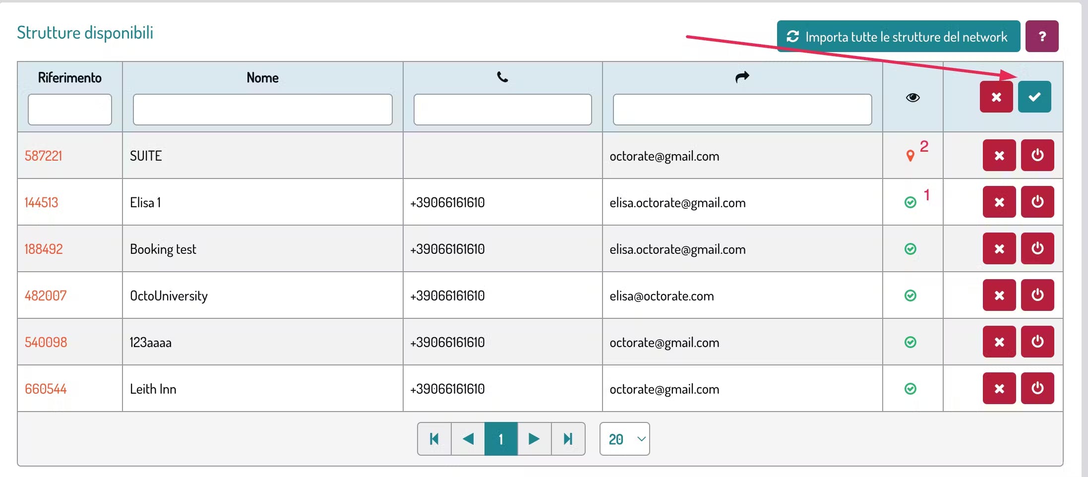The image size is (1088, 477).
Task: Click the eye icon column header
Action: (912, 97)
